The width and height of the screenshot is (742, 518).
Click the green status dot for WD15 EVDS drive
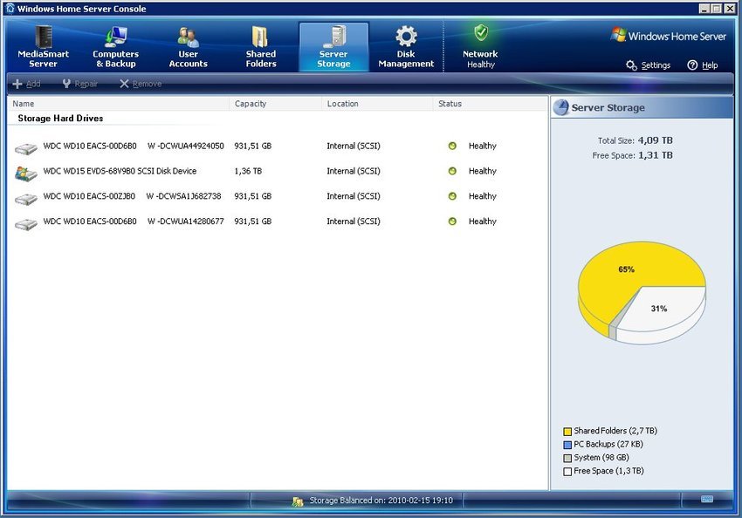[452, 171]
